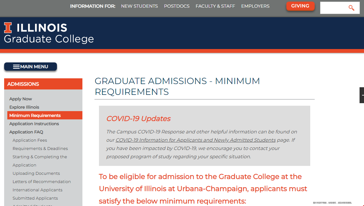Open Explore Illinois sidebar item
This screenshot has width=364, height=206.
[24, 107]
